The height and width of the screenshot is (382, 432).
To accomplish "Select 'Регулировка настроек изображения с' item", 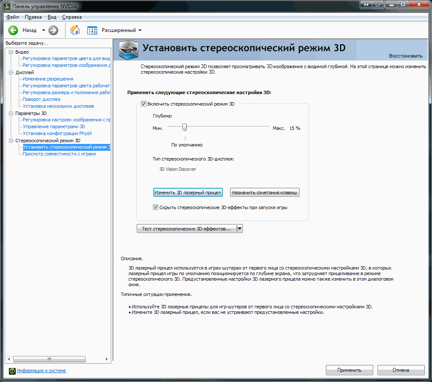I will pos(66,120).
